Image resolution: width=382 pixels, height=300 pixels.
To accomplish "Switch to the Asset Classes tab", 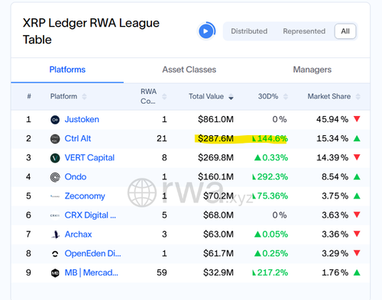I will tap(189, 69).
